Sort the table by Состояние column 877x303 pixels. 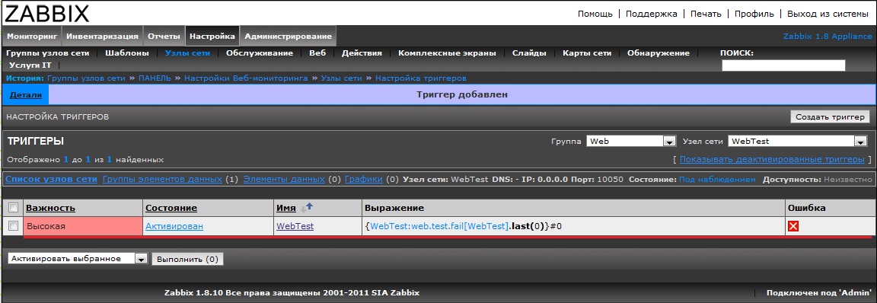pos(171,208)
